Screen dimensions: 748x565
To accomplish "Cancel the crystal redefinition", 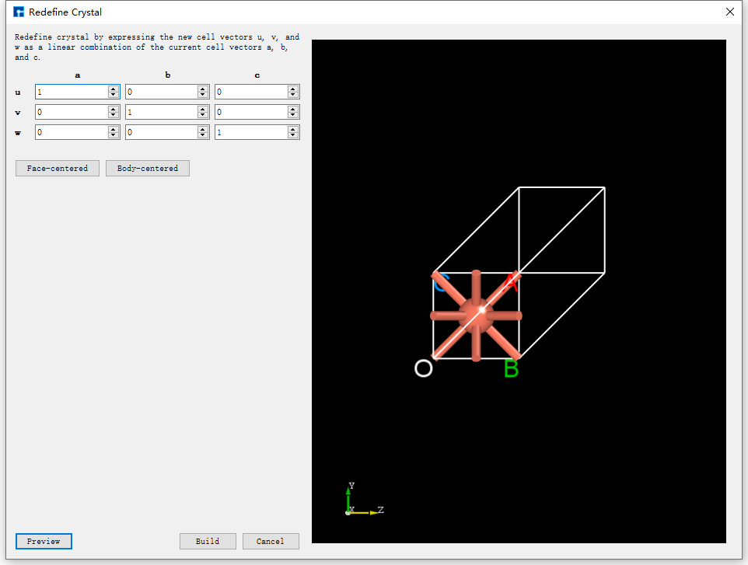I will [x=271, y=541].
